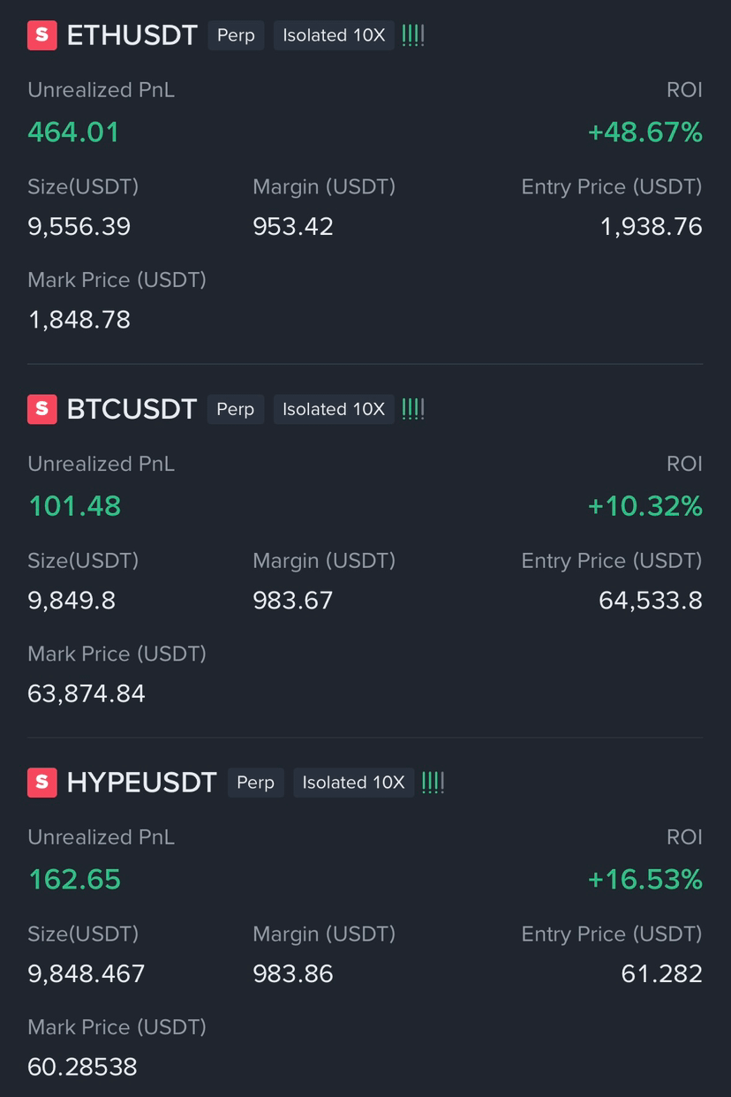This screenshot has width=731, height=1097.
Task: Tap the HYPEUSDT ROI value +16.53%
Action: click(x=645, y=880)
